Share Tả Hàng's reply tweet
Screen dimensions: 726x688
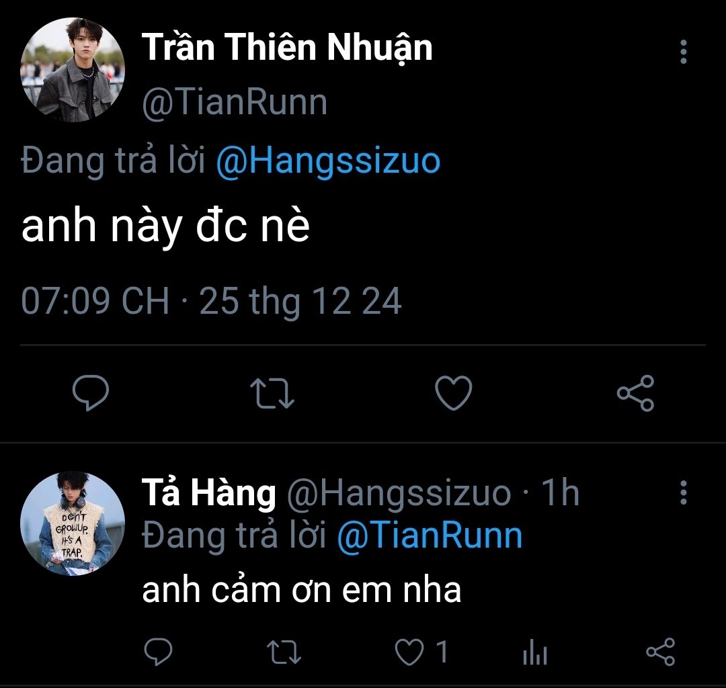click(x=660, y=652)
